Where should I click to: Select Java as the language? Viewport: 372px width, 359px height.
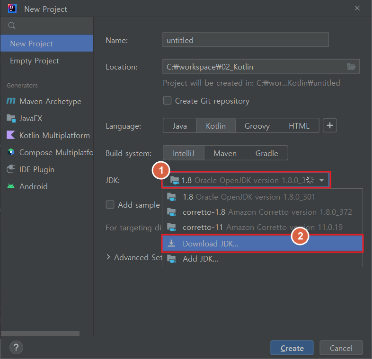tap(179, 126)
